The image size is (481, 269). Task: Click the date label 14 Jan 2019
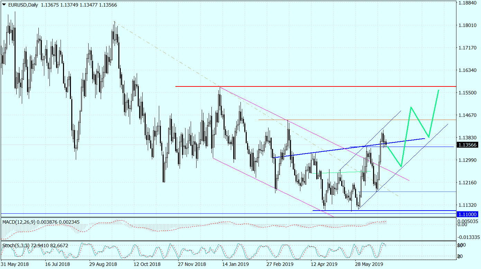[x=236, y=265]
